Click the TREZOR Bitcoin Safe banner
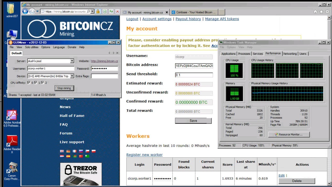Viewport: 332px width, 187px height. (x=81, y=174)
